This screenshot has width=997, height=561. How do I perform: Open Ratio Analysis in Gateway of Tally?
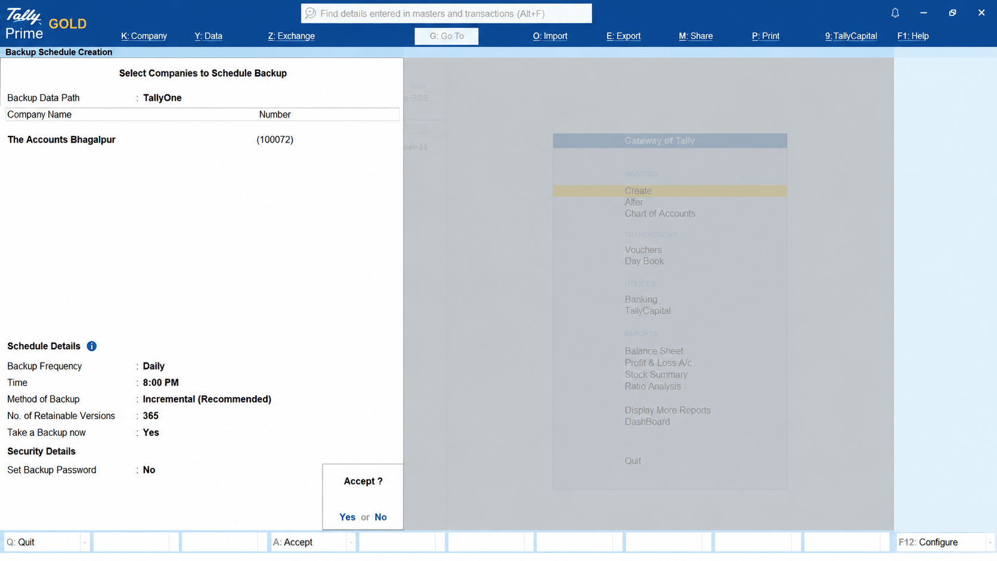click(x=652, y=386)
